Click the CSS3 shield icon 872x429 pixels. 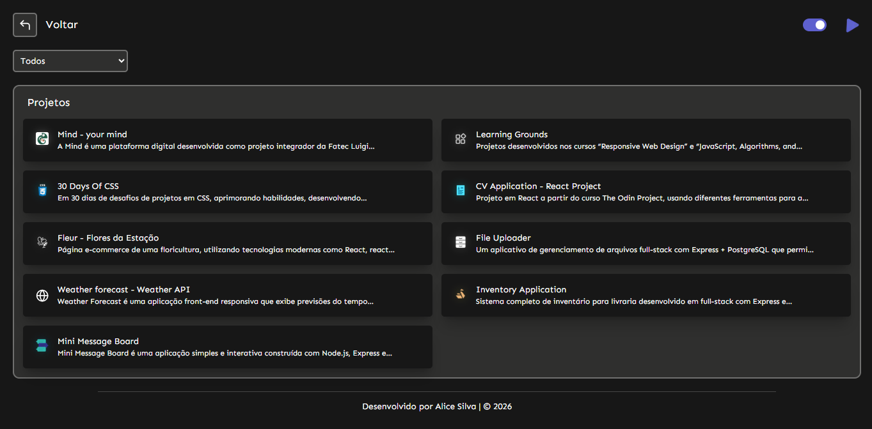pyautogui.click(x=42, y=190)
